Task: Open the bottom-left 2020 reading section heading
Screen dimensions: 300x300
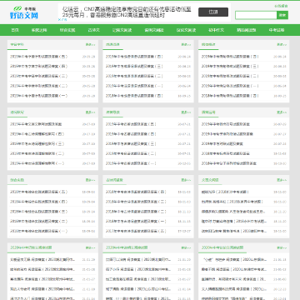Action: pyautogui.click(x=31, y=247)
